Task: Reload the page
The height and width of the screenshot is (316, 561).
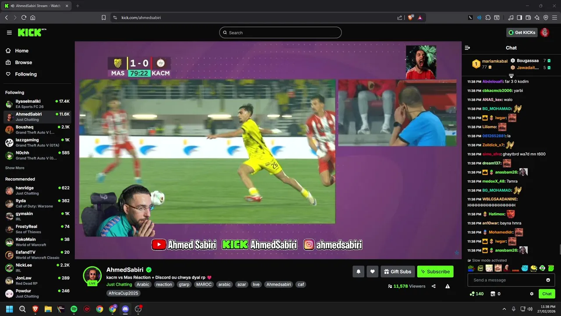Action: [x=24, y=18]
